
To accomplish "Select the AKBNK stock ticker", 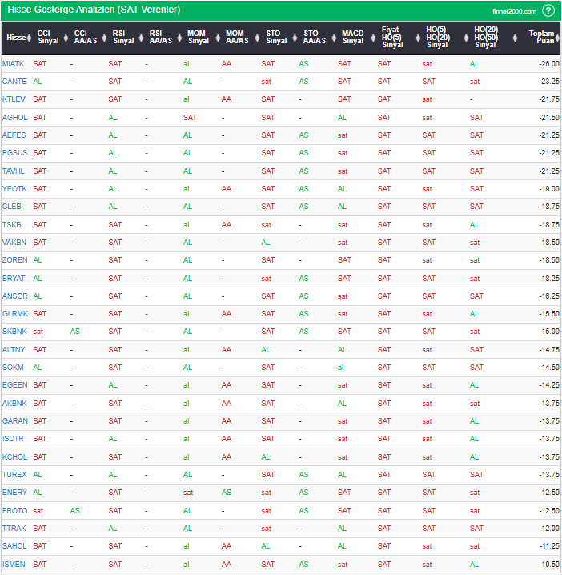I will coord(14,404).
